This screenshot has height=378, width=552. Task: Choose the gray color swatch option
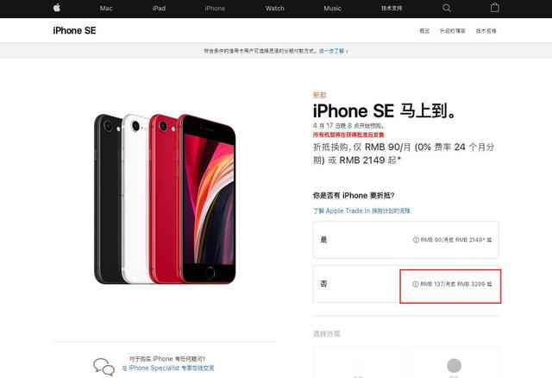(x=455, y=365)
